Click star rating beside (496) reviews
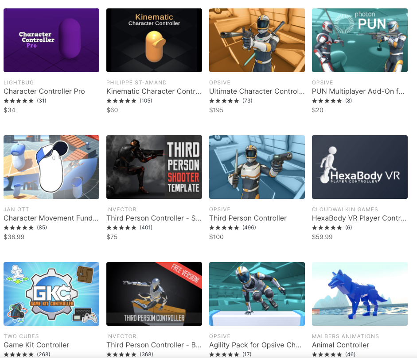 pos(224,228)
